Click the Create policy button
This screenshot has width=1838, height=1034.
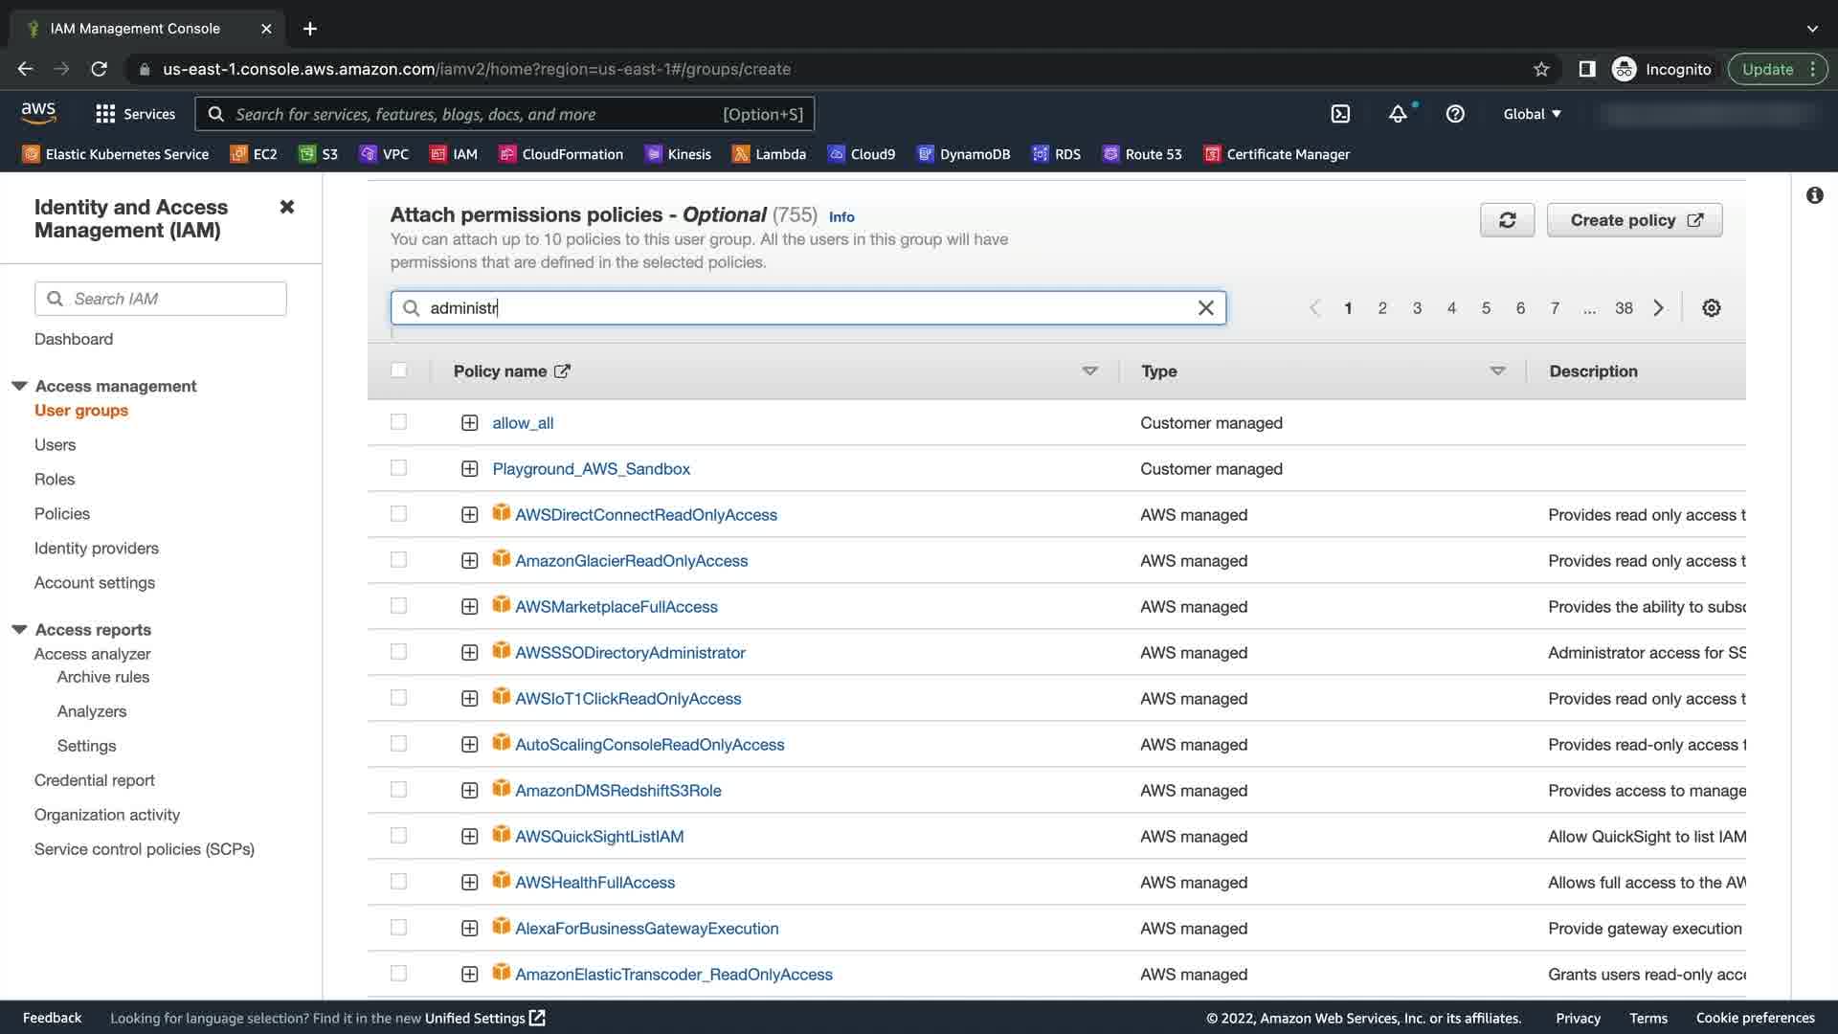coord(1634,220)
